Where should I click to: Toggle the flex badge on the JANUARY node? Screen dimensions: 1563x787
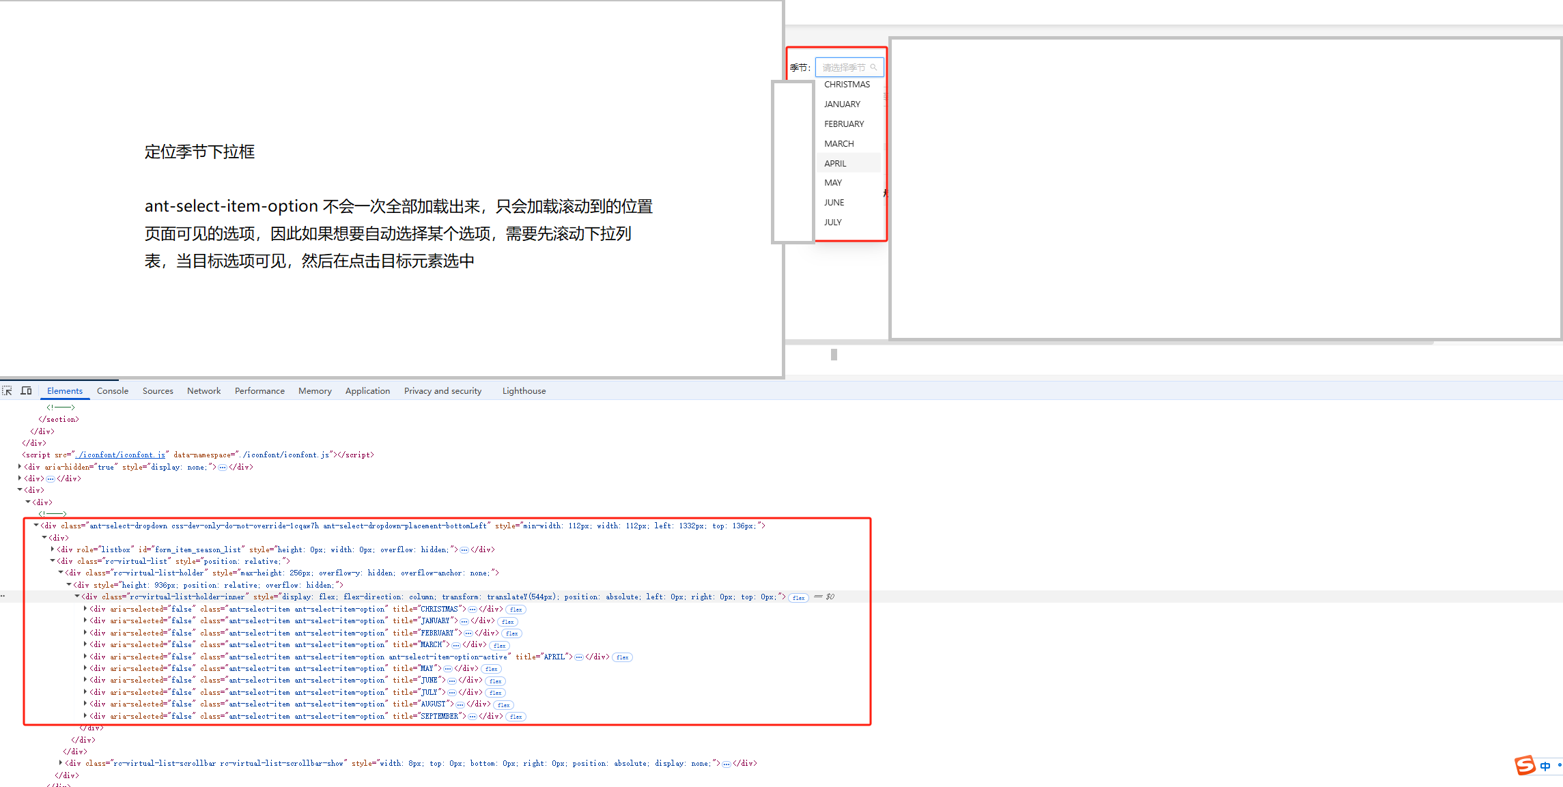pos(508,622)
